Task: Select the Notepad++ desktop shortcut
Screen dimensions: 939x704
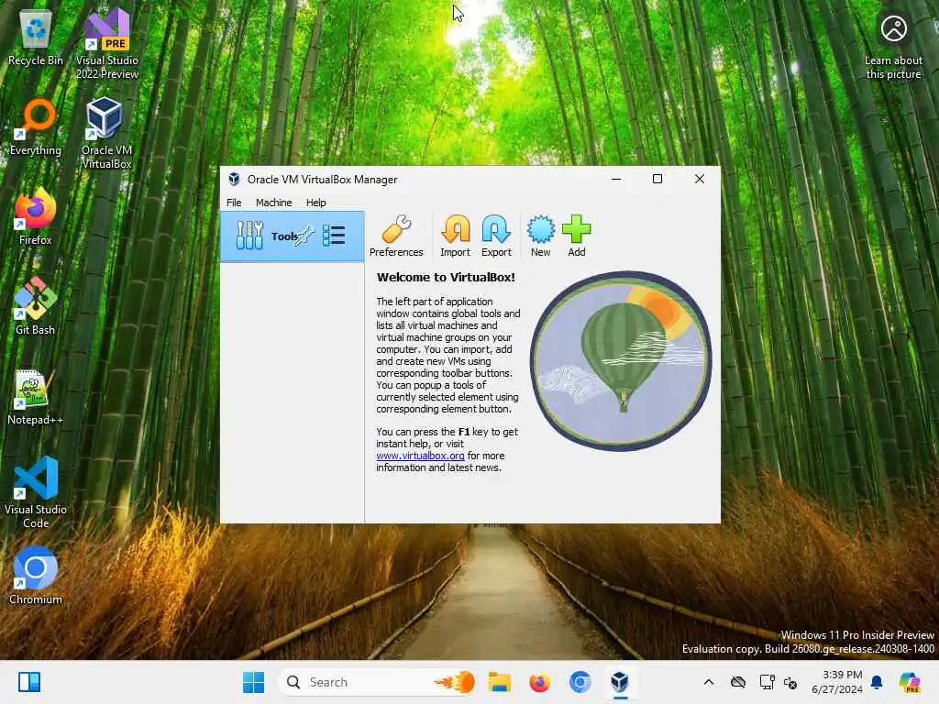Action: point(36,396)
